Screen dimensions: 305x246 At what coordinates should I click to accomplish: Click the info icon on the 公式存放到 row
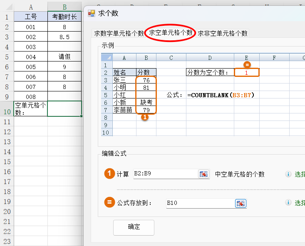[288, 203]
